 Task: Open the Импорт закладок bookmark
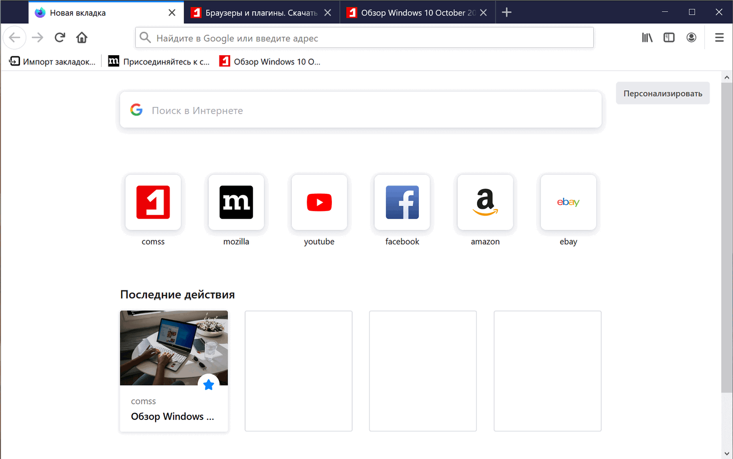pyautogui.click(x=52, y=62)
